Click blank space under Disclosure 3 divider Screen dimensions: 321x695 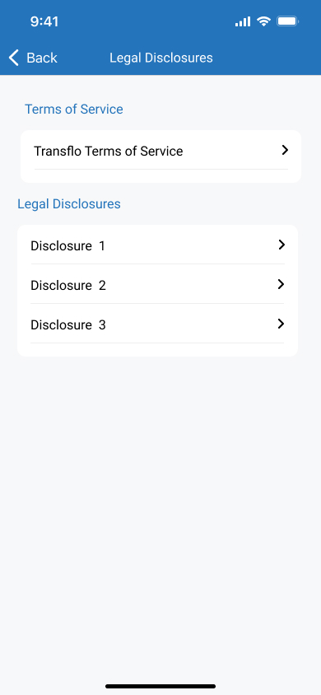157,349
